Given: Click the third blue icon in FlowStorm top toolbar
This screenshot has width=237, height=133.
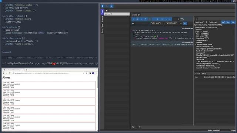Looking at the screenshot, I should [x=111, y=6].
